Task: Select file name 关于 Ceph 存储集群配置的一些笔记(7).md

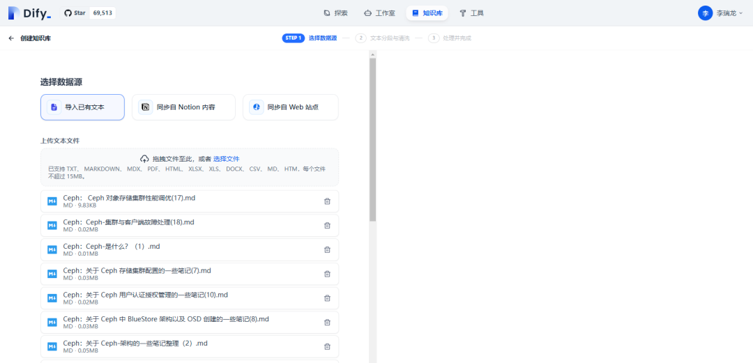Action: pyautogui.click(x=137, y=270)
